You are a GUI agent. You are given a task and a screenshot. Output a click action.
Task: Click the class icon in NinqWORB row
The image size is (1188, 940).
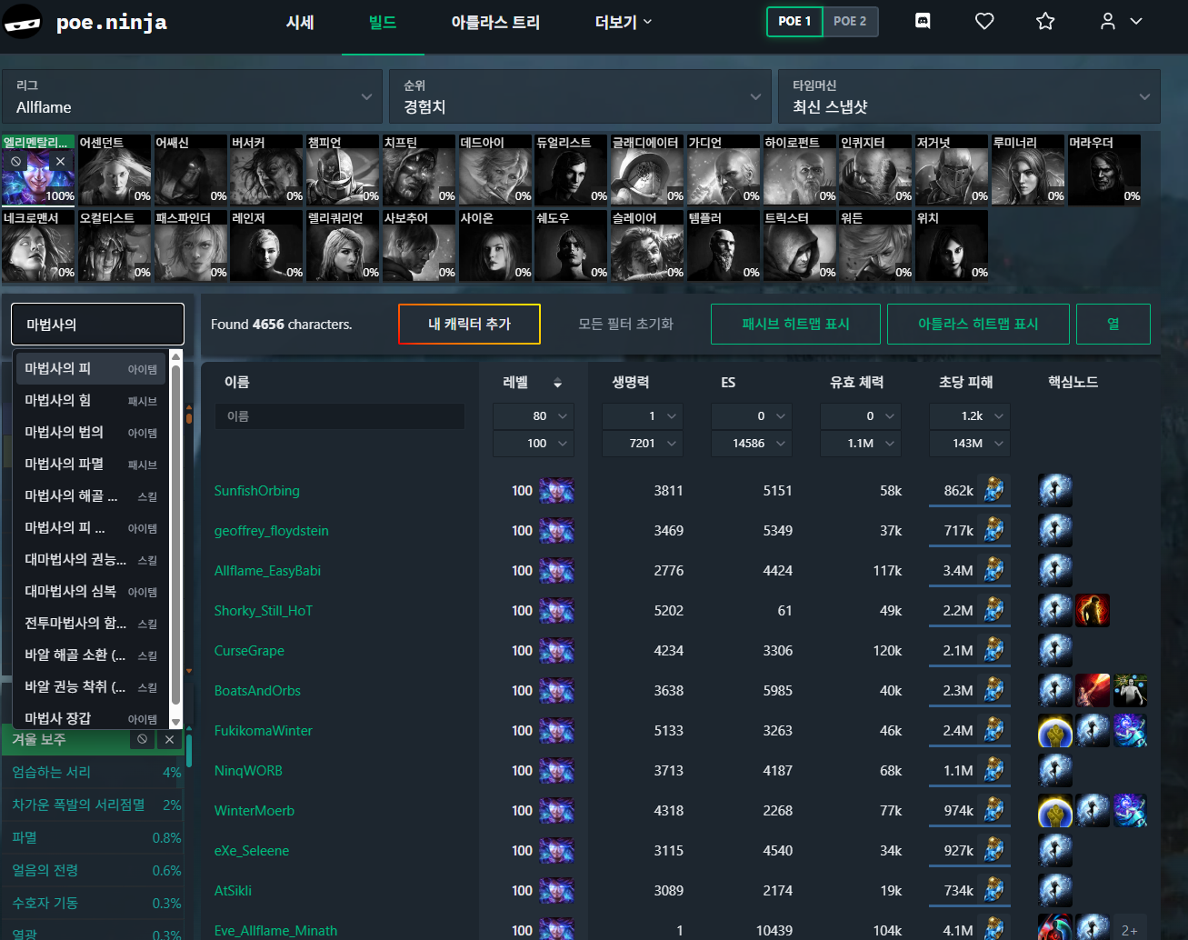pyautogui.click(x=556, y=771)
